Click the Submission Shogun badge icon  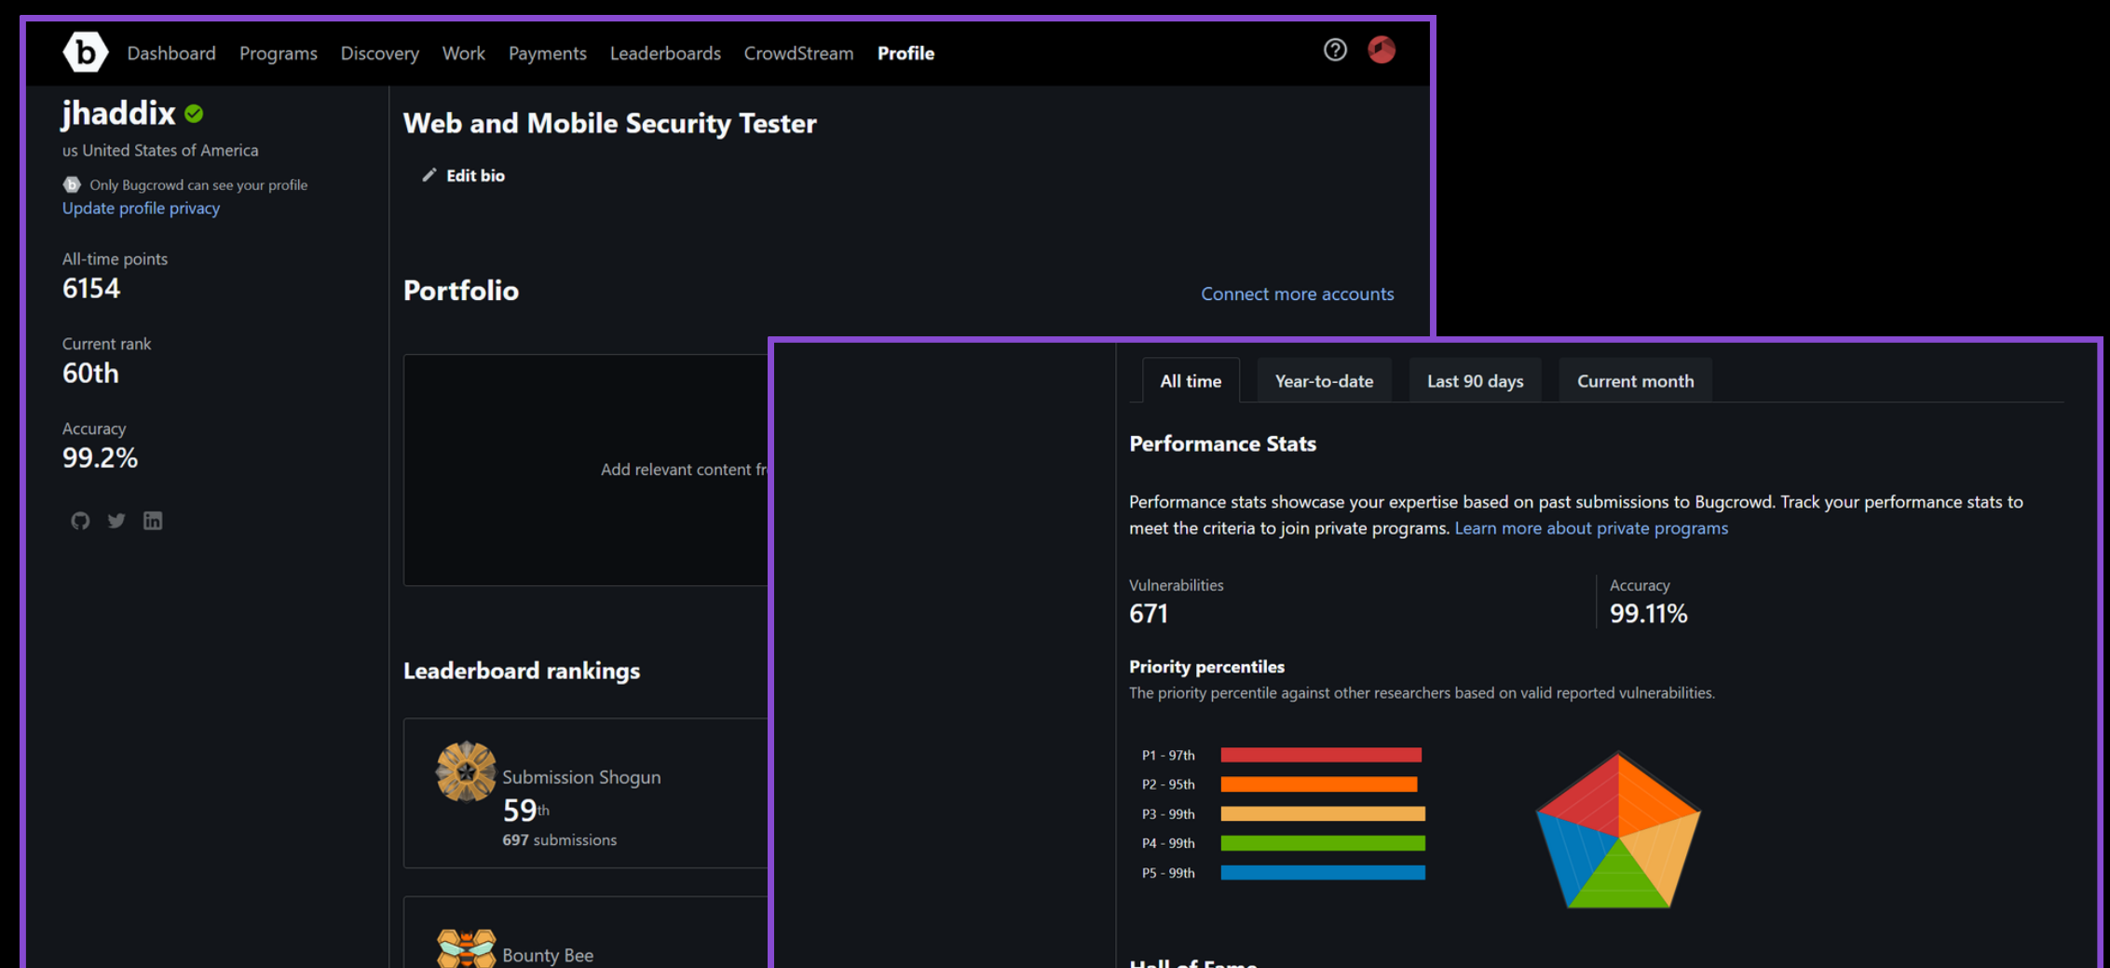click(466, 771)
